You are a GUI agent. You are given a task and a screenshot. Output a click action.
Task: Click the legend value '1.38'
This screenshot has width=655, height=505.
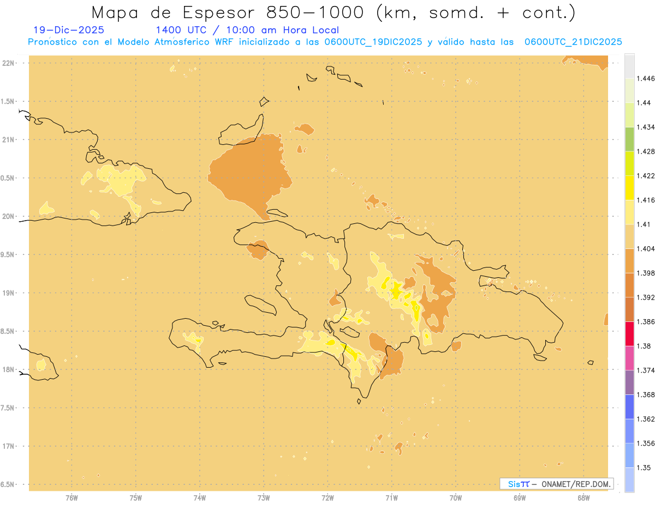[645, 346]
